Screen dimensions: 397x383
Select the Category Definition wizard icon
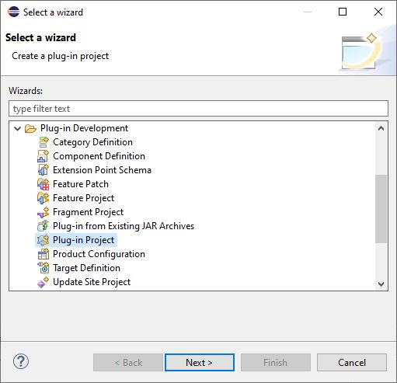coord(44,142)
